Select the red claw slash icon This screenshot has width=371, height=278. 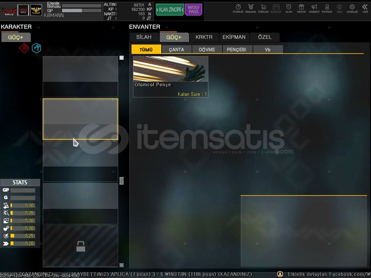[x=24, y=48]
